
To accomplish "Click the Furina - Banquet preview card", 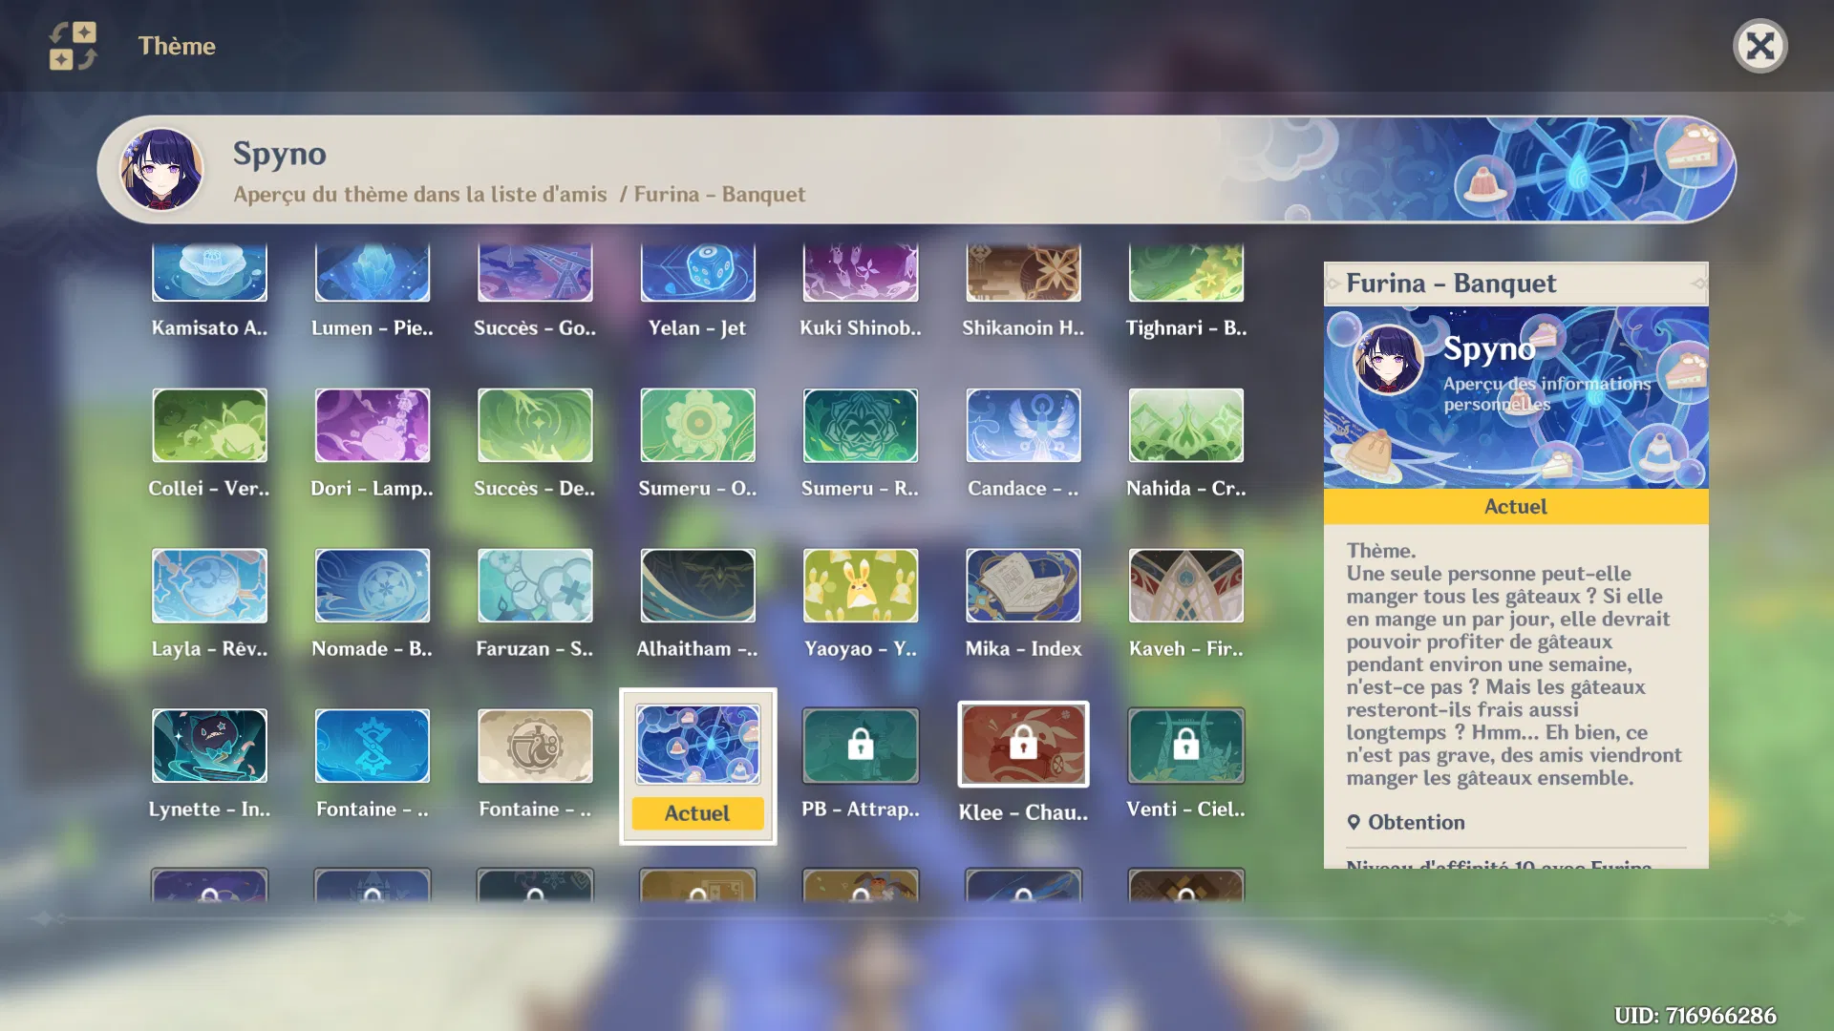I will click(x=1515, y=397).
